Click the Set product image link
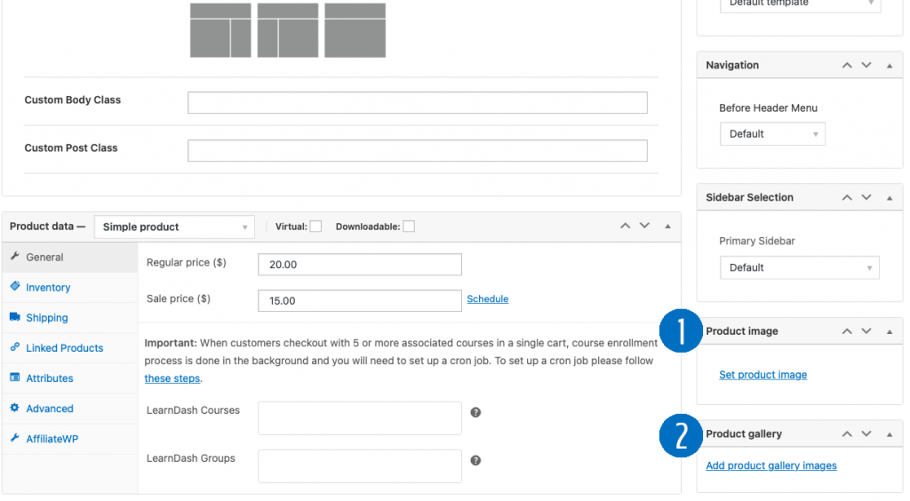The height and width of the screenshot is (501, 910). pos(762,375)
